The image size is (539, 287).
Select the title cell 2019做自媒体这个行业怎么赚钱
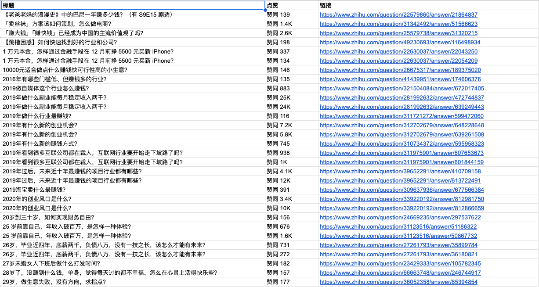tap(133, 88)
